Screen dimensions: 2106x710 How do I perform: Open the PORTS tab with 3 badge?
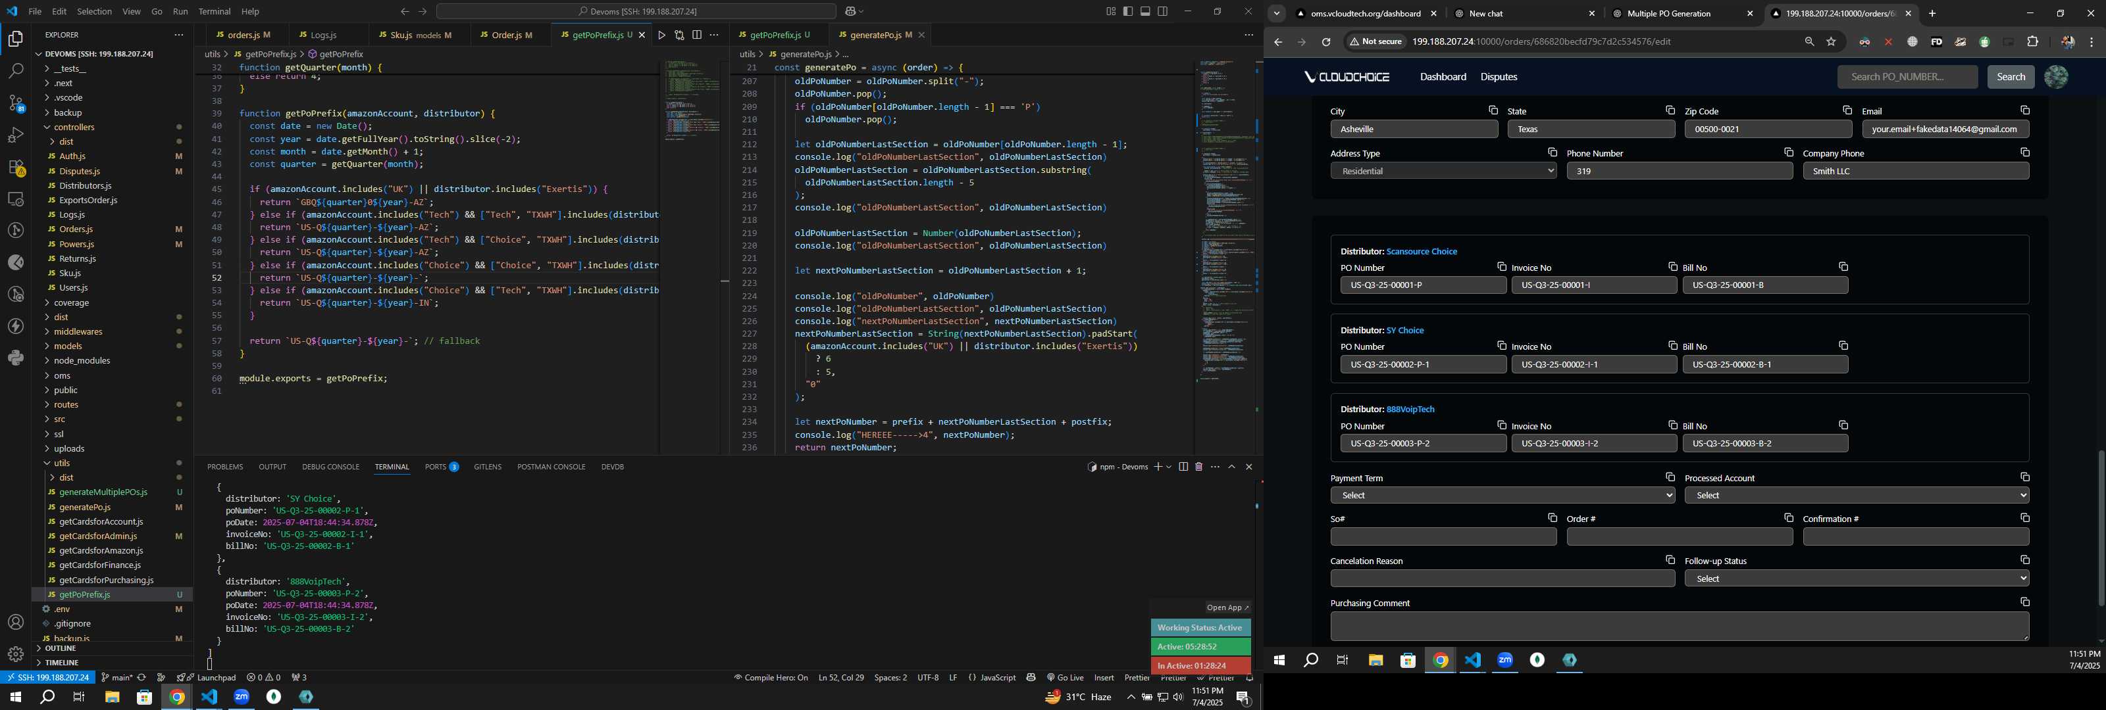[x=442, y=467]
